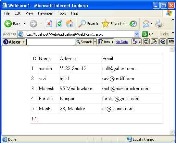
Task: Click the Print printer icon
Action: click(159, 24)
